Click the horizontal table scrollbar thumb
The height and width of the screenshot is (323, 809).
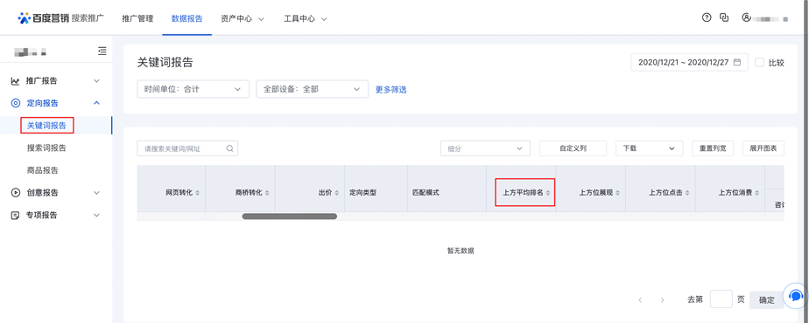290,216
